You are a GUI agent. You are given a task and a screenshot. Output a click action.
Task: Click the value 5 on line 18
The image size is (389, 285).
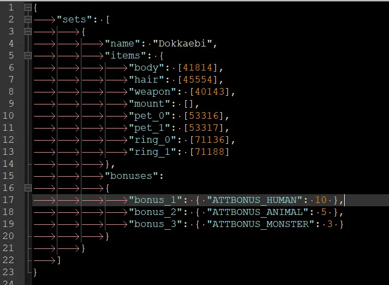(x=324, y=212)
